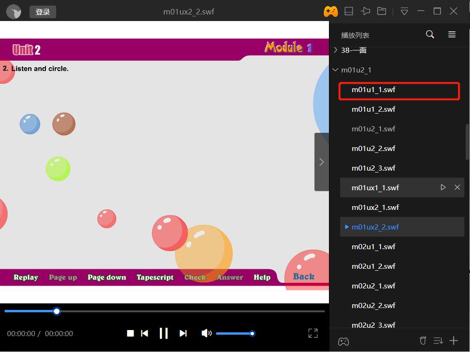Open the playlist menu hamburger icon

click(452, 35)
